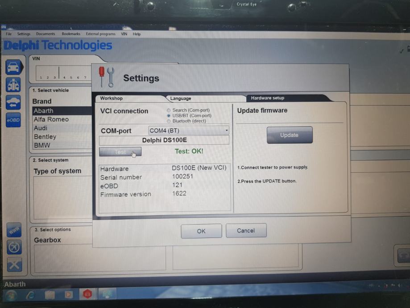This screenshot has height=308, width=410.
Task: Click the Cancel button
Action: click(246, 230)
